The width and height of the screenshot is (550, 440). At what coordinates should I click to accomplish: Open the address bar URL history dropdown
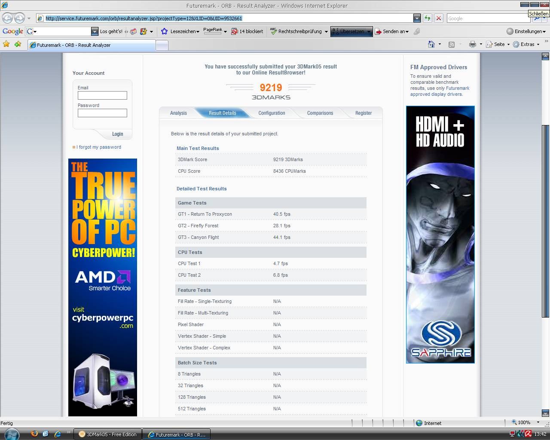click(x=417, y=18)
